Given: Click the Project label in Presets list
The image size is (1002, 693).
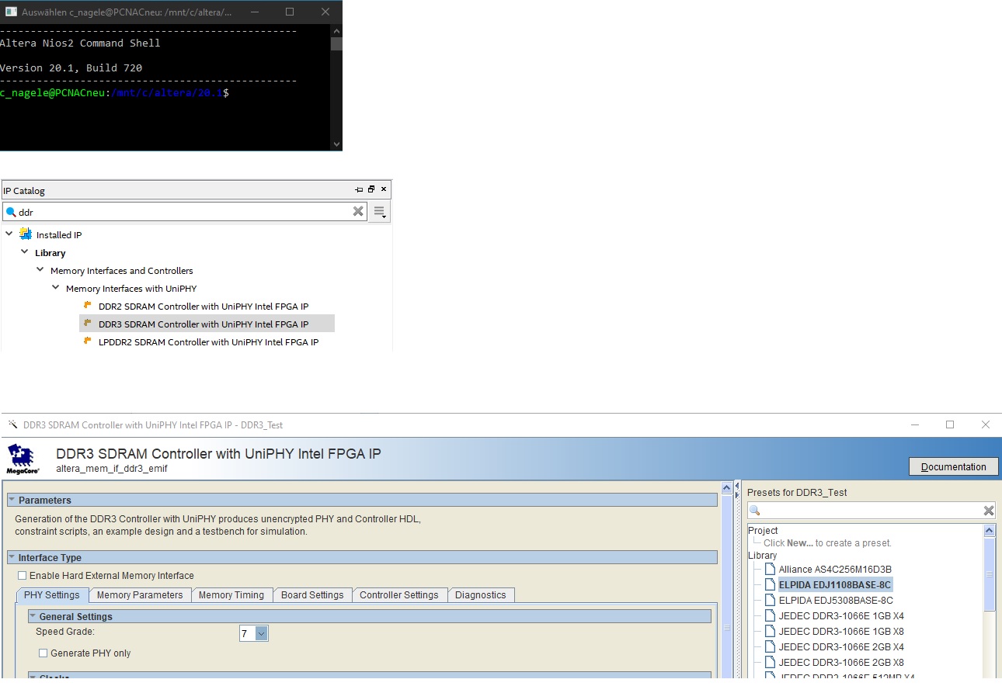Looking at the screenshot, I should click(x=763, y=531).
